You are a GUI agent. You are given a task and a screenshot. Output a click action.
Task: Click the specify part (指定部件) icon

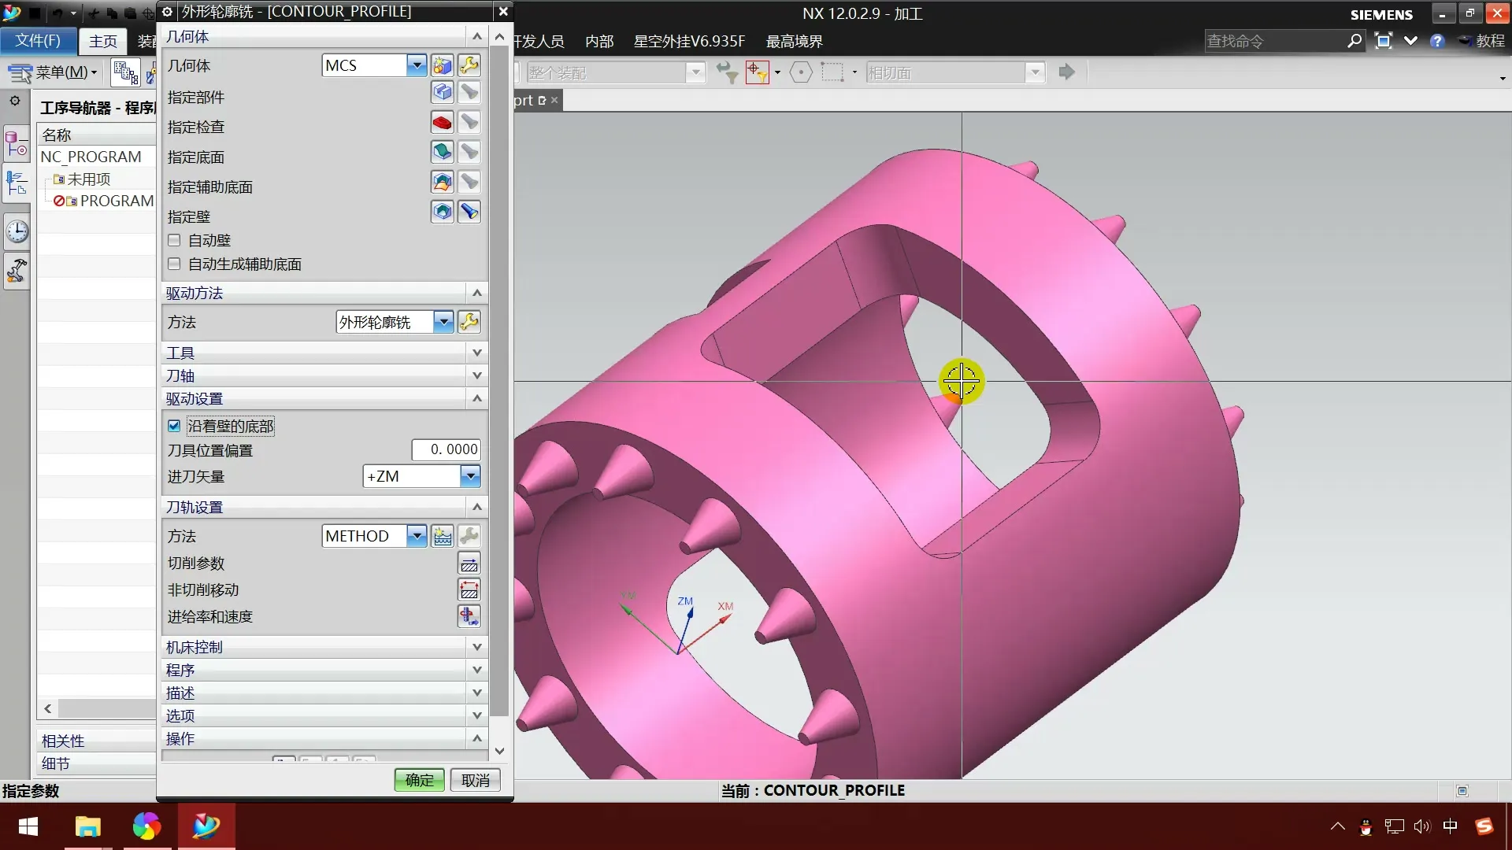[442, 93]
